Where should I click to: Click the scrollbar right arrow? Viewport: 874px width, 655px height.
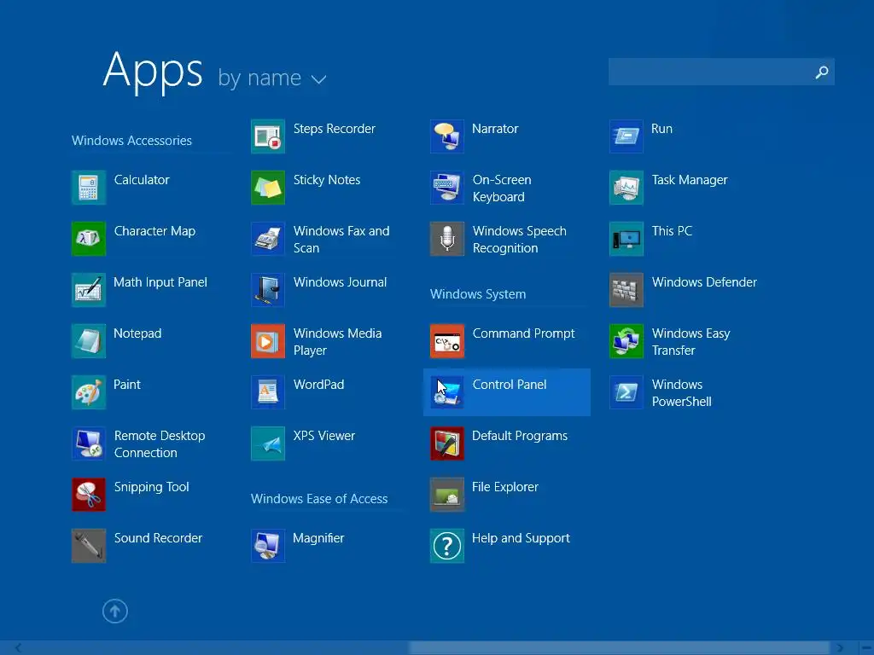pyautogui.click(x=840, y=648)
